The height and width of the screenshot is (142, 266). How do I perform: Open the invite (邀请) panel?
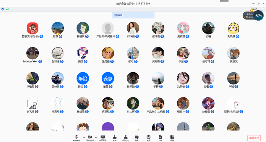click(114, 138)
